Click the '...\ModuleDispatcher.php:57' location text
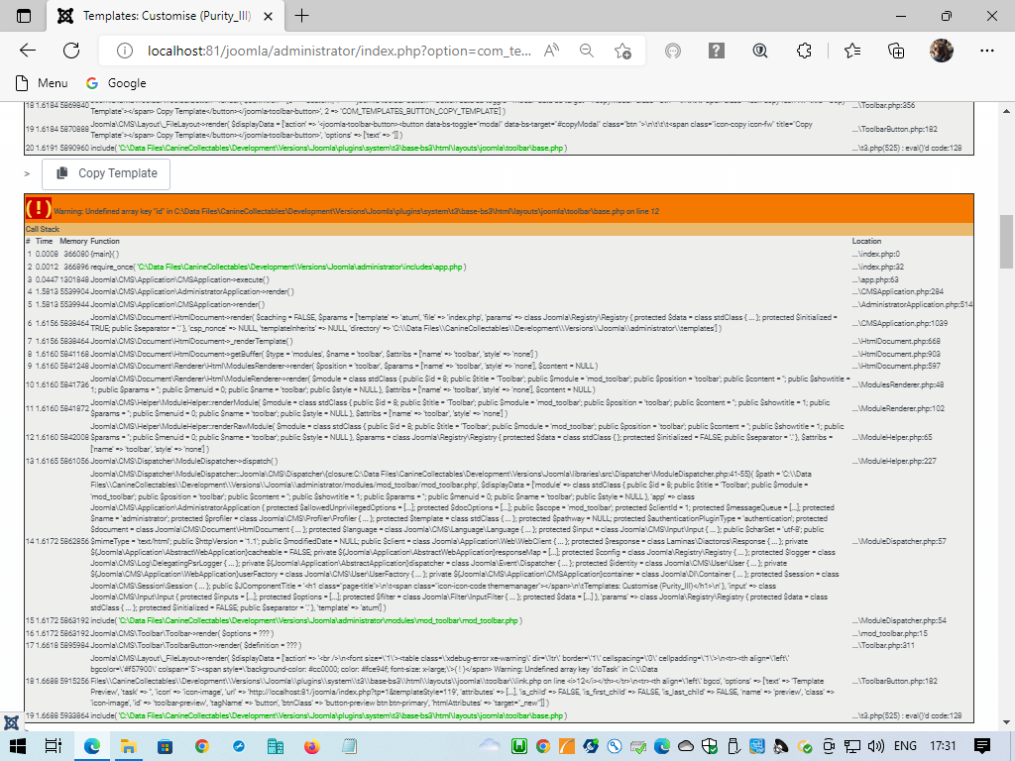This screenshot has width=1015, height=761. (x=898, y=541)
